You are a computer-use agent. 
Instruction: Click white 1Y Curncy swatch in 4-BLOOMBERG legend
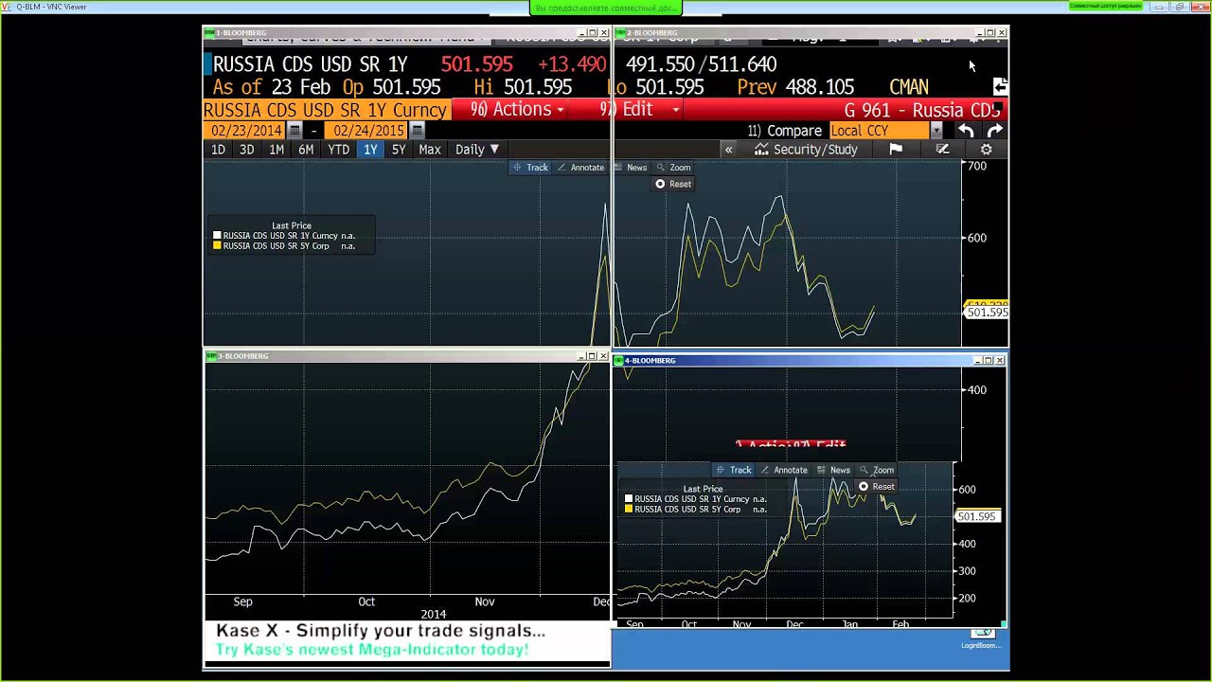click(x=629, y=499)
